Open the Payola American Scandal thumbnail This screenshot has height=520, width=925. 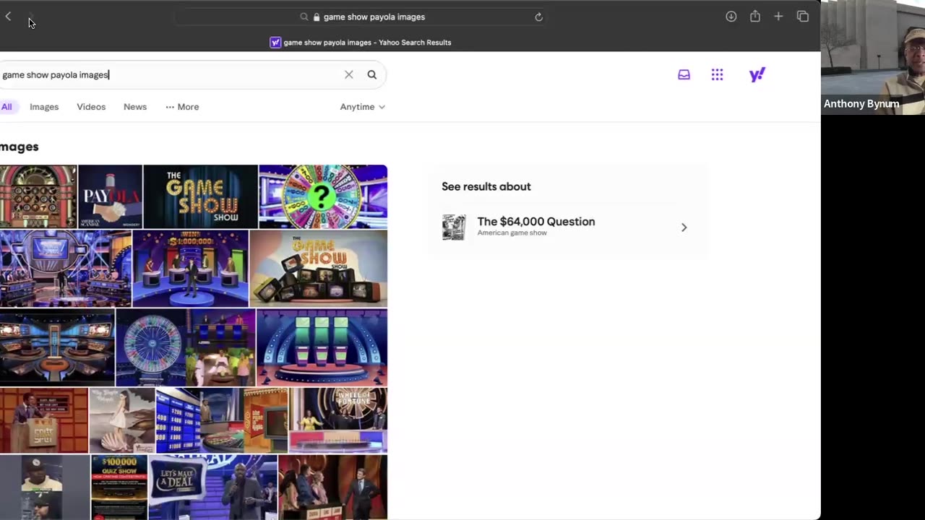pos(110,196)
